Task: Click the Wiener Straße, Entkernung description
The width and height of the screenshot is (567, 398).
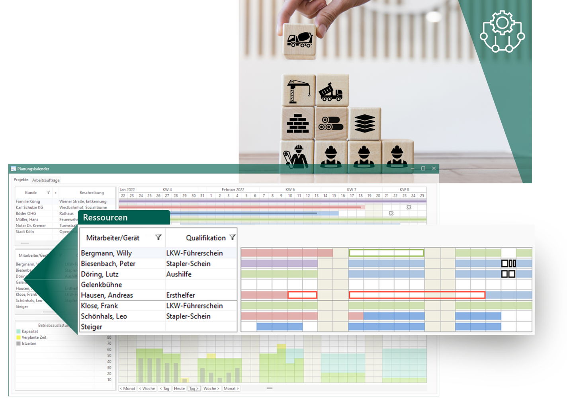Action: tap(83, 201)
